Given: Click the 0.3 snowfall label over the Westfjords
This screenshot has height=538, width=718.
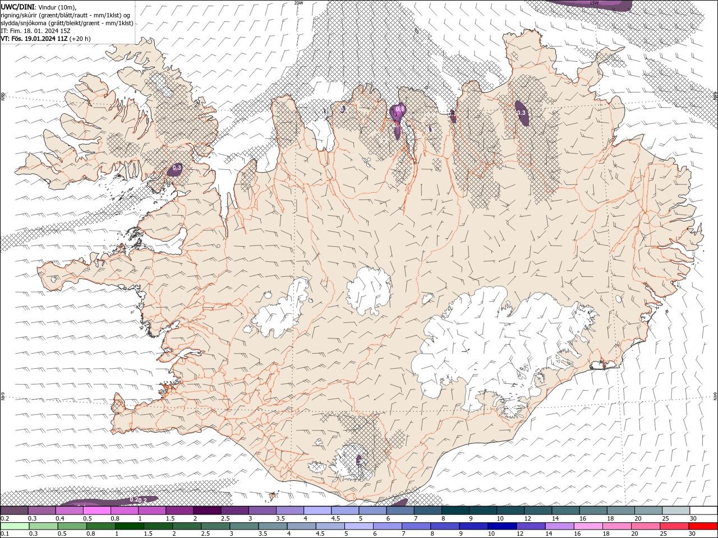Looking at the screenshot, I should (177, 168).
